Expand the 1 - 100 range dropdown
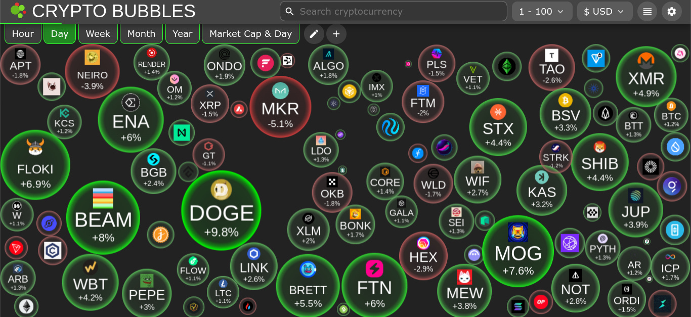 coord(542,11)
